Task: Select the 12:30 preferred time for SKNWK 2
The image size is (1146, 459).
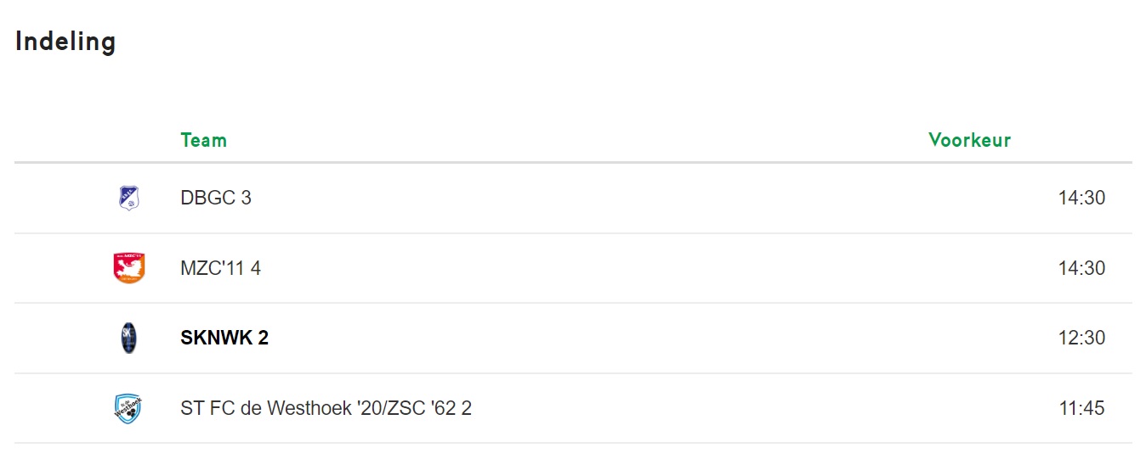Action: tap(1081, 338)
